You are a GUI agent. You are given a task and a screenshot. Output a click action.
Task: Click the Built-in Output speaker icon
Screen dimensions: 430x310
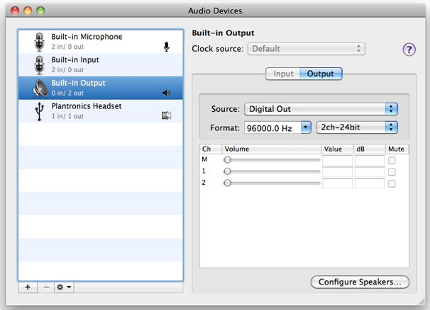[x=40, y=88]
